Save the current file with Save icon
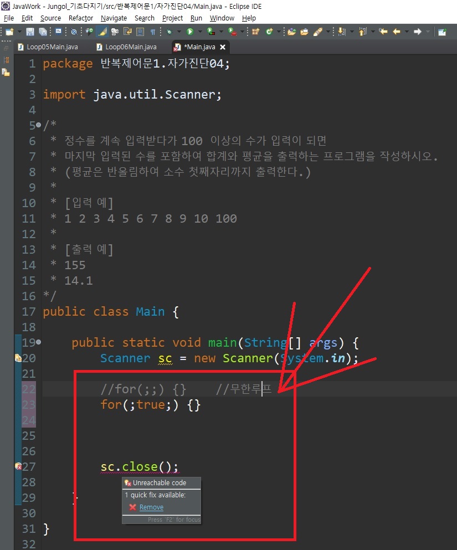 tap(30, 32)
